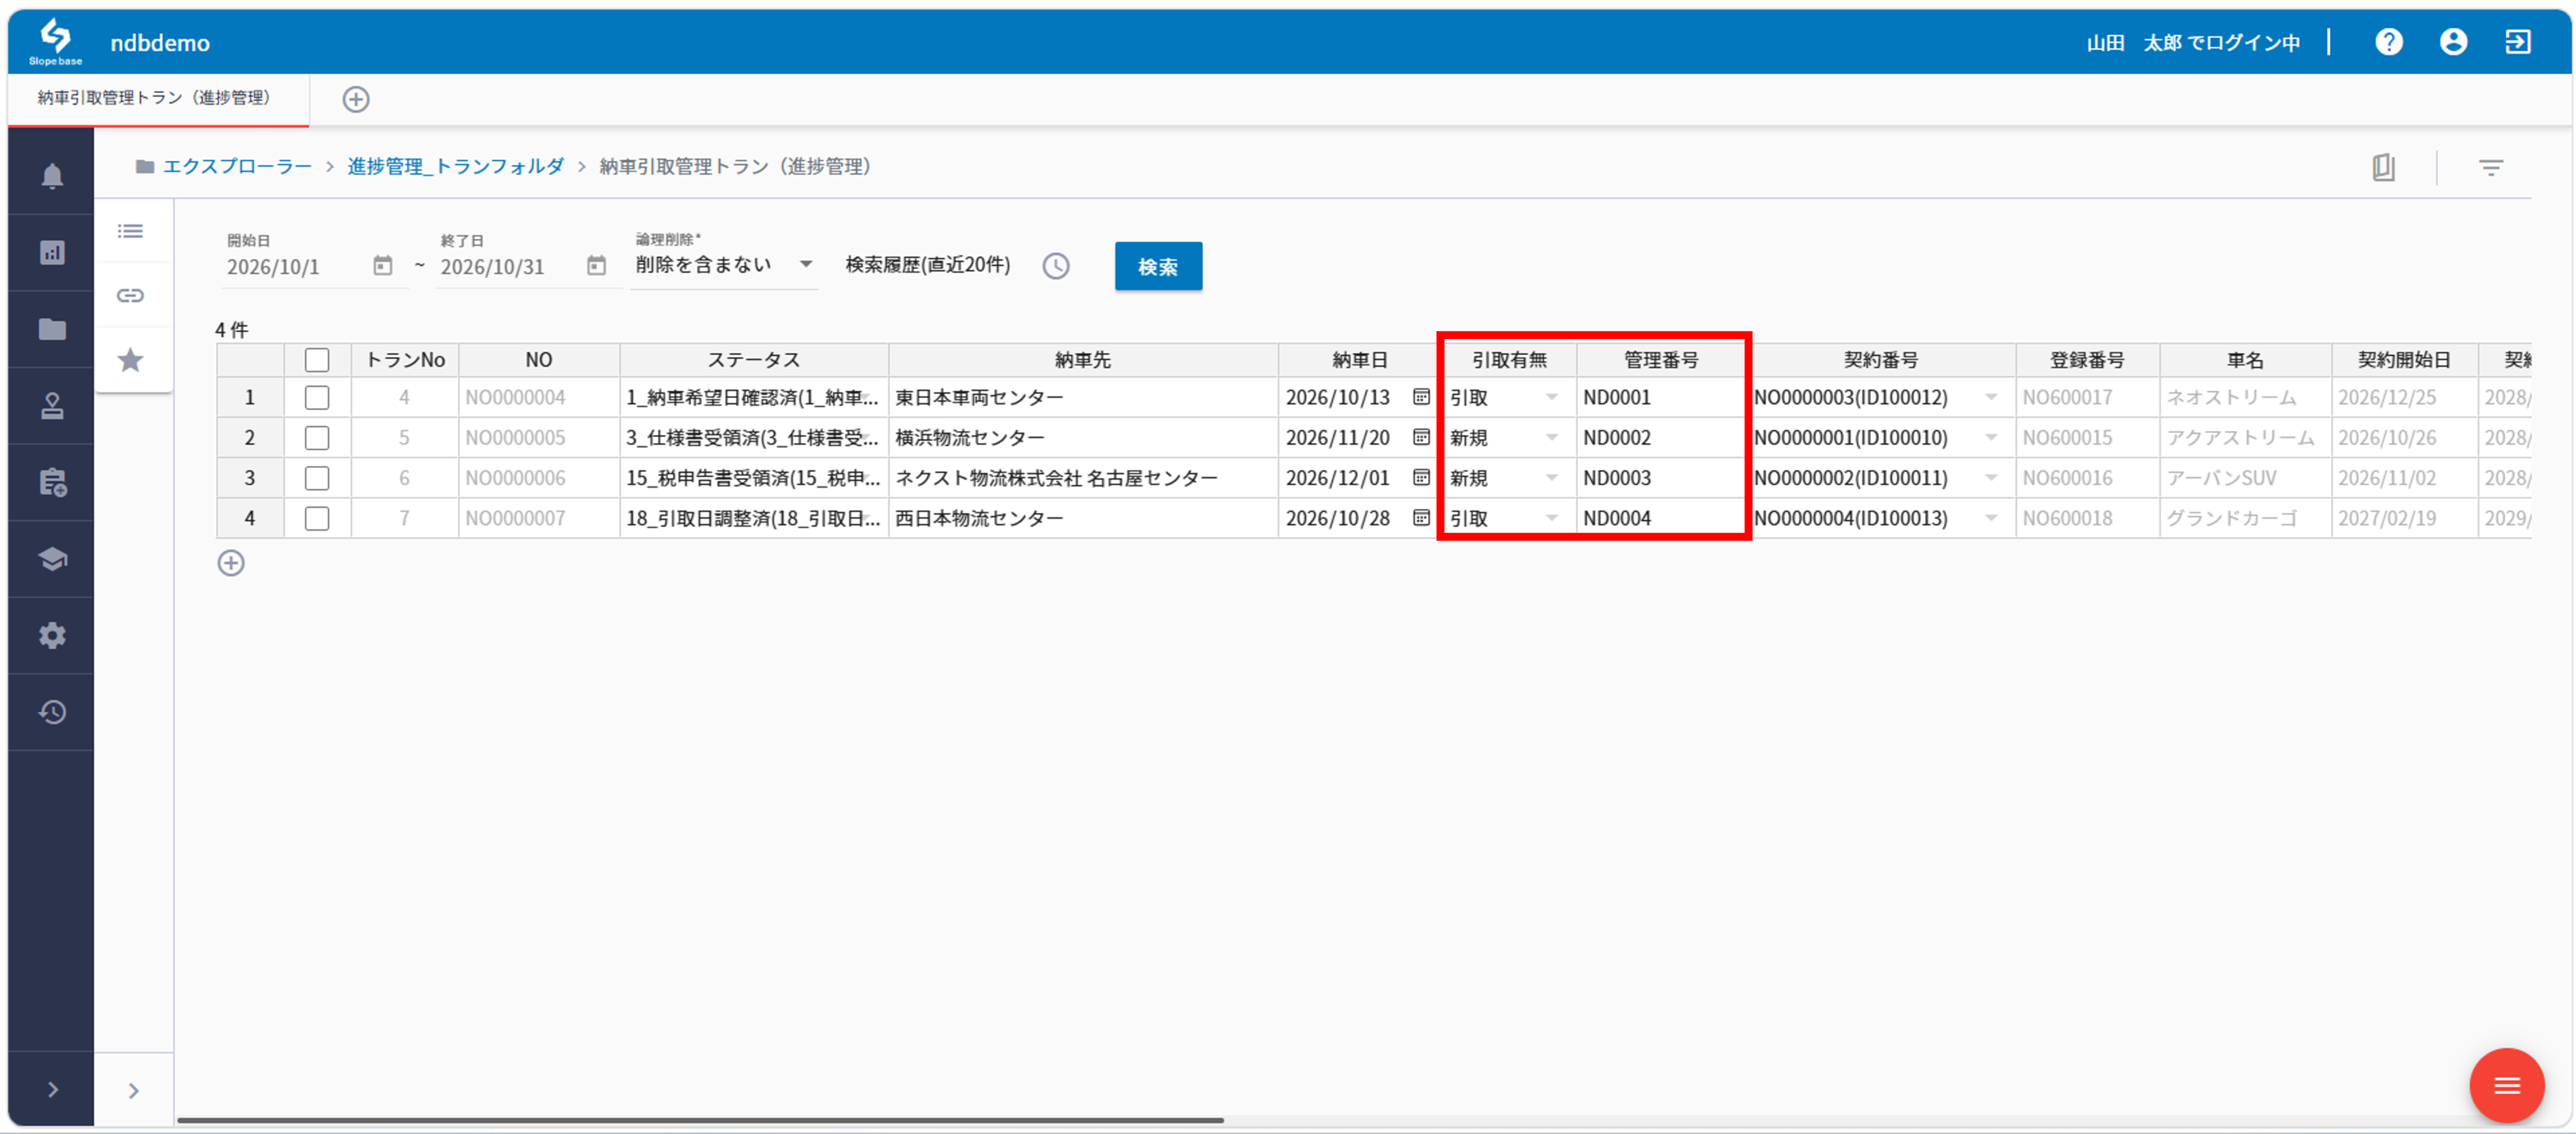Go to the エクスプローラー breadcrumb link
Image resolution: width=2576 pixels, height=1134 pixels.
tap(237, 166)
